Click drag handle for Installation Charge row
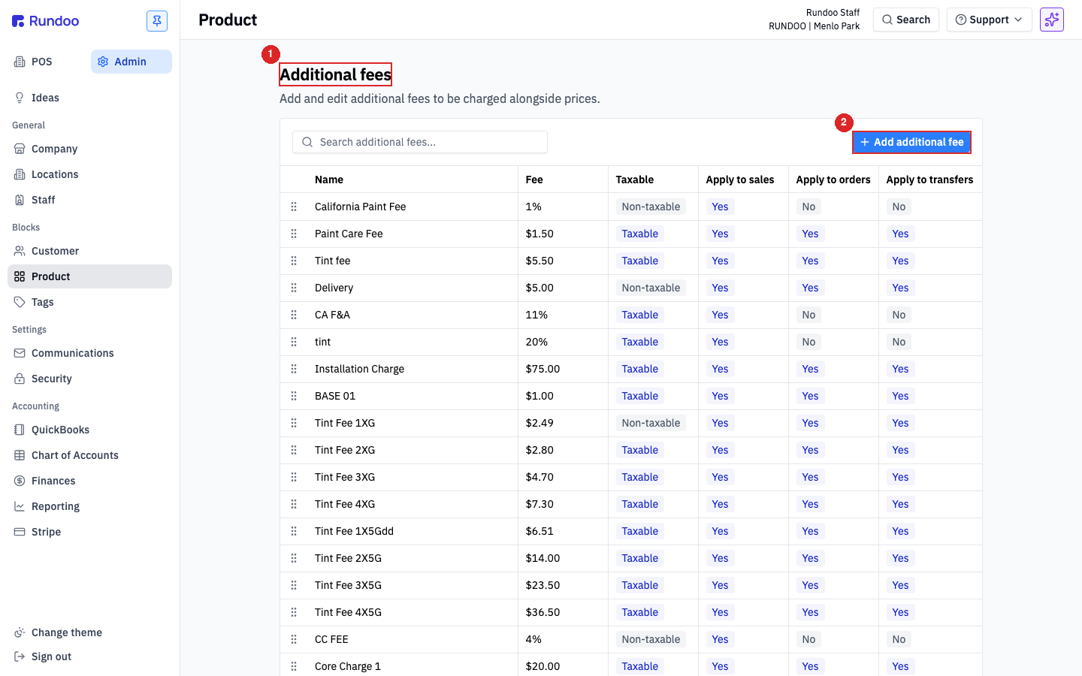 (x=294, y=369)
